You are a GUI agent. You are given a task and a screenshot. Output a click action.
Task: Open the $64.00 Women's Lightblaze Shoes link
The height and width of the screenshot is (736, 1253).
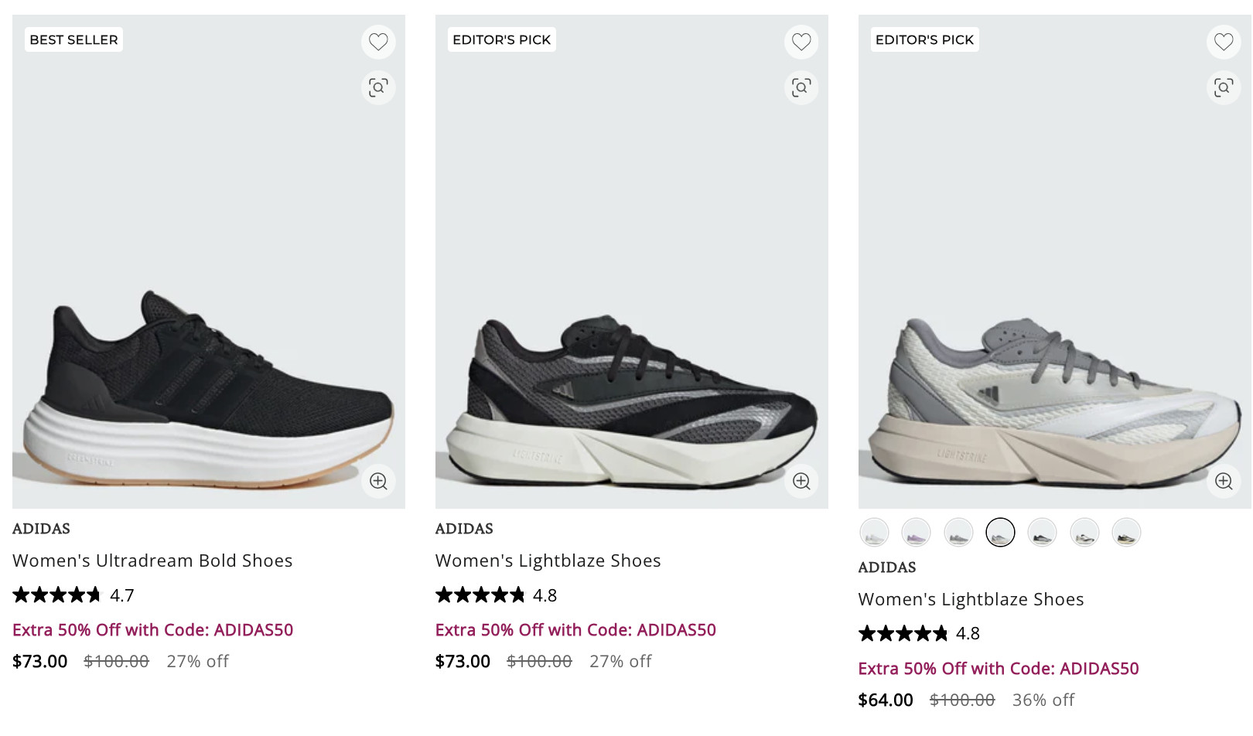point(971,599)
